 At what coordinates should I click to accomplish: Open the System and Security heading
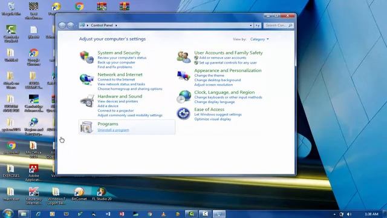point(119,53)
